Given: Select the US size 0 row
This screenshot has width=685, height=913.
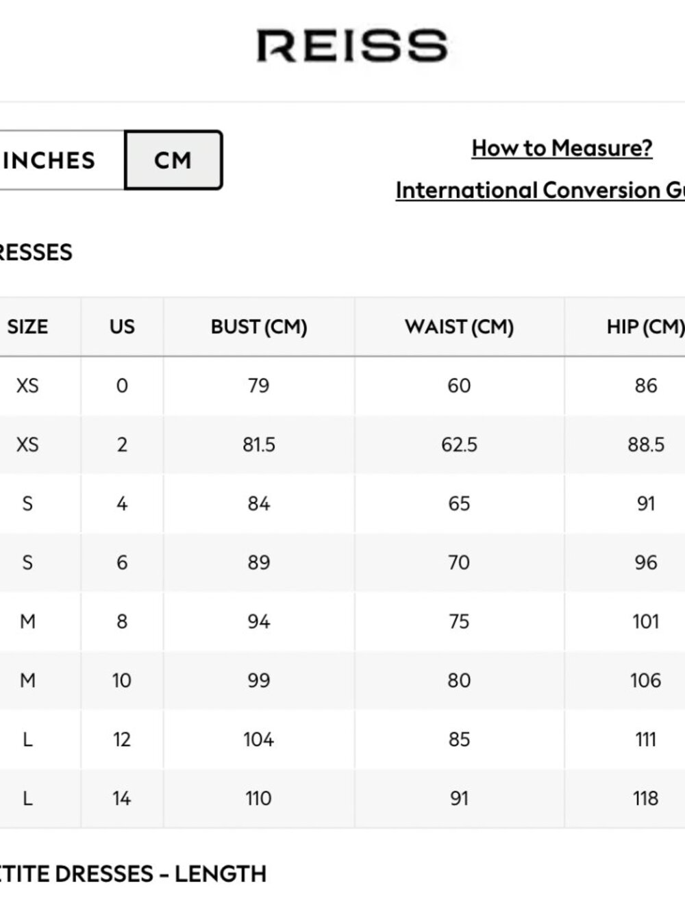Looking at the screenshot, I should coord(342,386).
